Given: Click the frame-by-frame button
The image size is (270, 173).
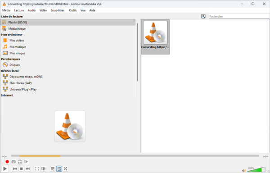Looking at the screenshot, I should 26,162.
